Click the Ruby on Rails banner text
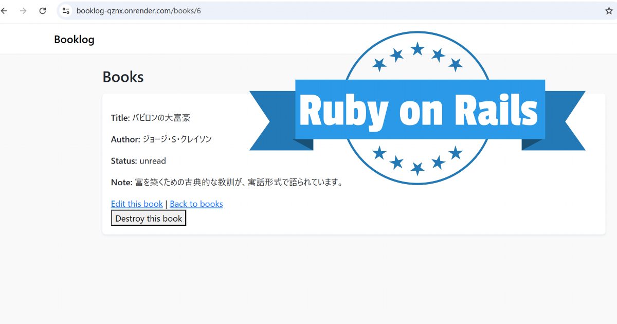617x324 pixels. (419, 110)
